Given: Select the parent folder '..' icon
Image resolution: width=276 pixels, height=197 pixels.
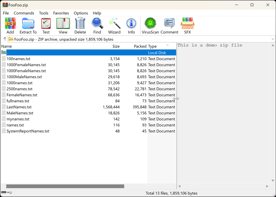Looking at the screenshot, I should pos(4,52).
